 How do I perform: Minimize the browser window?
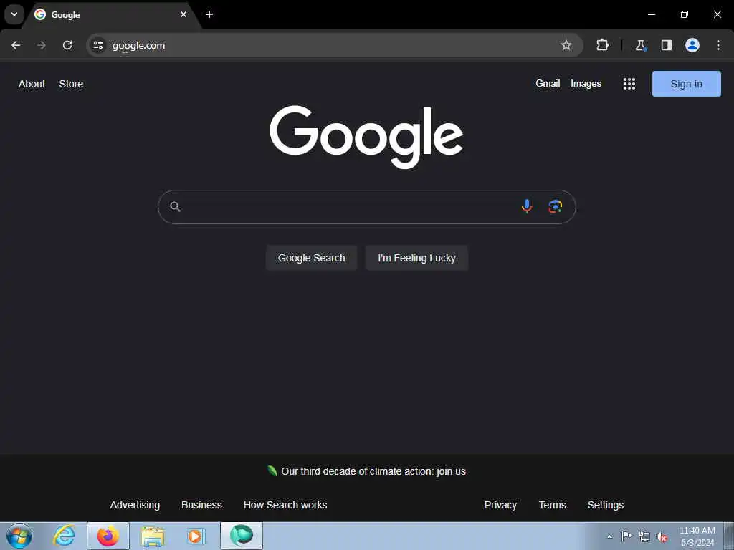[651, 14]
